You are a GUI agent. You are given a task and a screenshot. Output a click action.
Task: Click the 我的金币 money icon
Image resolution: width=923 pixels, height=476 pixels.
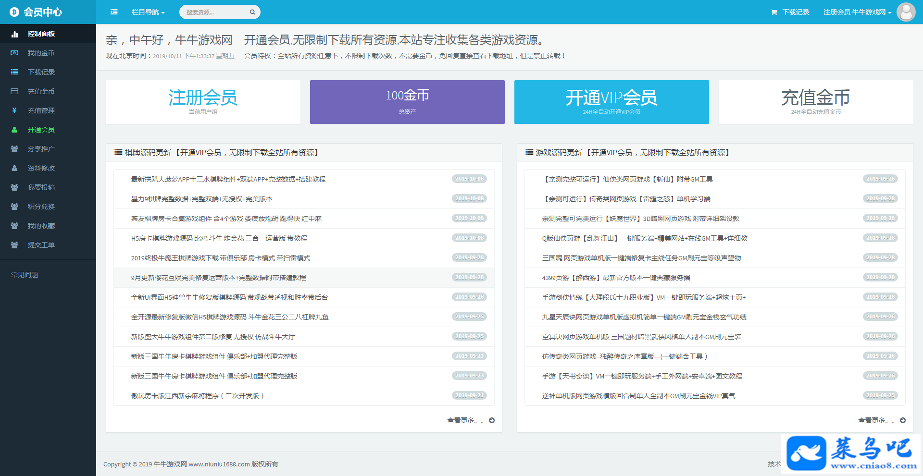click(x=14, y=53)
